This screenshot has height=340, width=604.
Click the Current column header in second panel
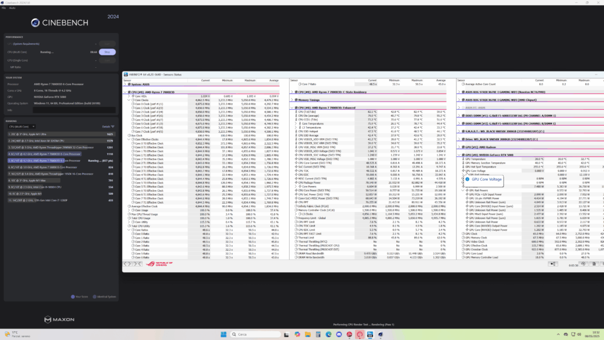[372, 80]
